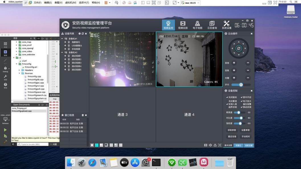Toggle the 电子放大 checkbox
The height and width of the screenshot is (169, 301).
(242, 101)
